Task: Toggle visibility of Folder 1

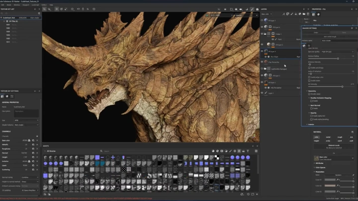Action: click(x=262, y=34)
